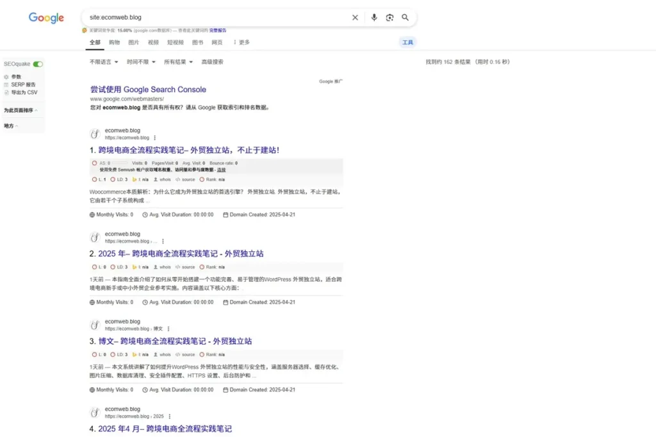Open Google Lens image search icon

point(389,17)
